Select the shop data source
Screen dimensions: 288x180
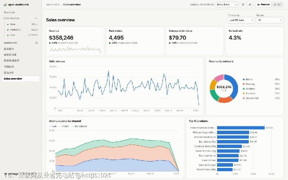22,24
